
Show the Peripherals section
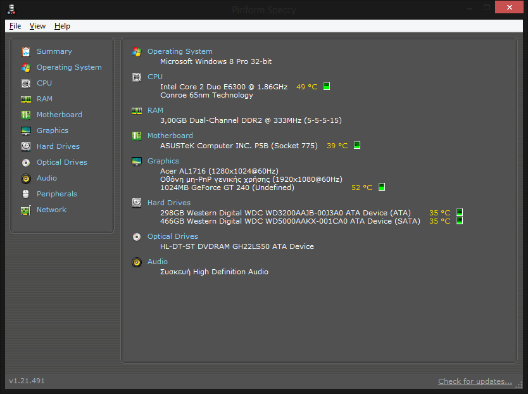(57, 194)
